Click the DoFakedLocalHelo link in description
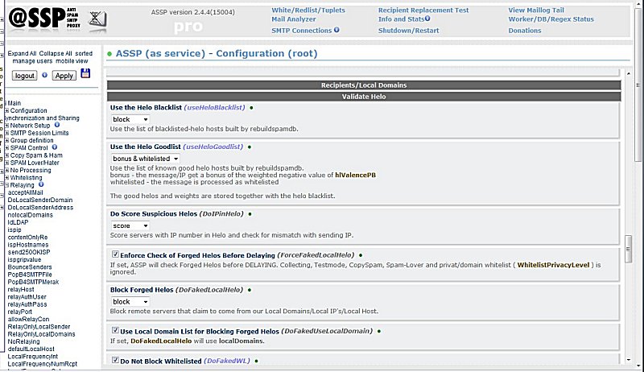The width and height of the screenshot is (644, 372). (x=161, y=341)
